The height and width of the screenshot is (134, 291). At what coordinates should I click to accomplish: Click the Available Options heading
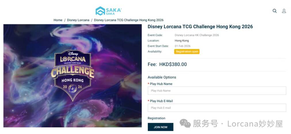[x=162, y=77]
